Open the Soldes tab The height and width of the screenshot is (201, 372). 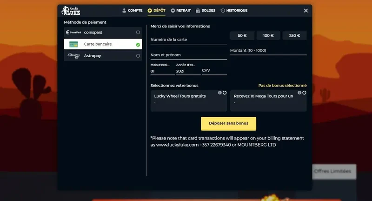[206, 10]
